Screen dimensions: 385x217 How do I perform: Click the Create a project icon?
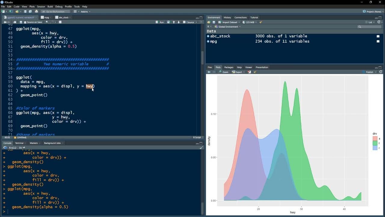pos(10,11)
